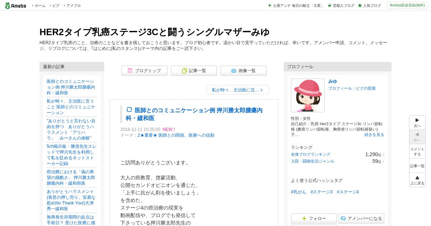This screenshot has height=226, width=431.
Task: Click the フォロー button
Action: [314, 218]
